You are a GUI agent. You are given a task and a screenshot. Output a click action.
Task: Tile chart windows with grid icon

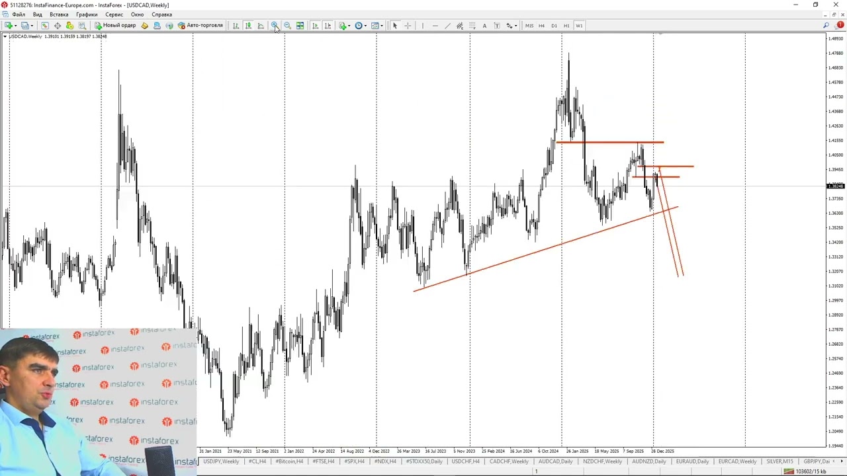click(300, 26)
